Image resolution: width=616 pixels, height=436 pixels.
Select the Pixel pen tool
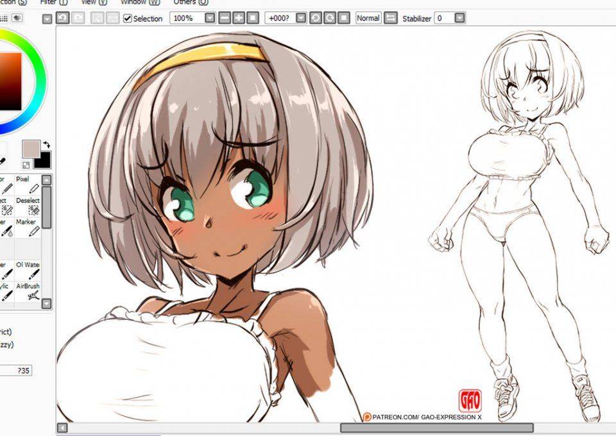coord(28,185)
